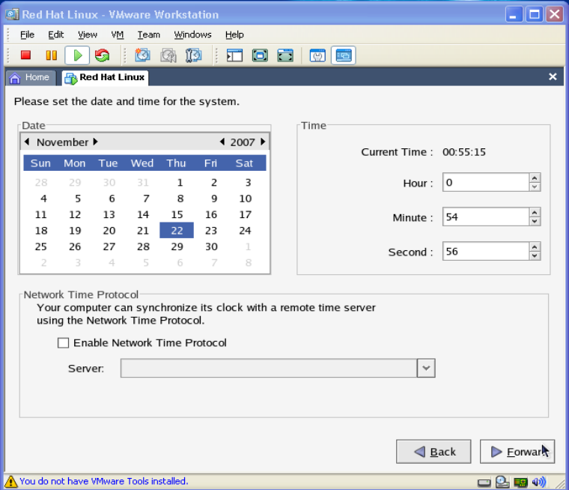
Task: Select November 15 in the calendar
Action: point(177,215)
